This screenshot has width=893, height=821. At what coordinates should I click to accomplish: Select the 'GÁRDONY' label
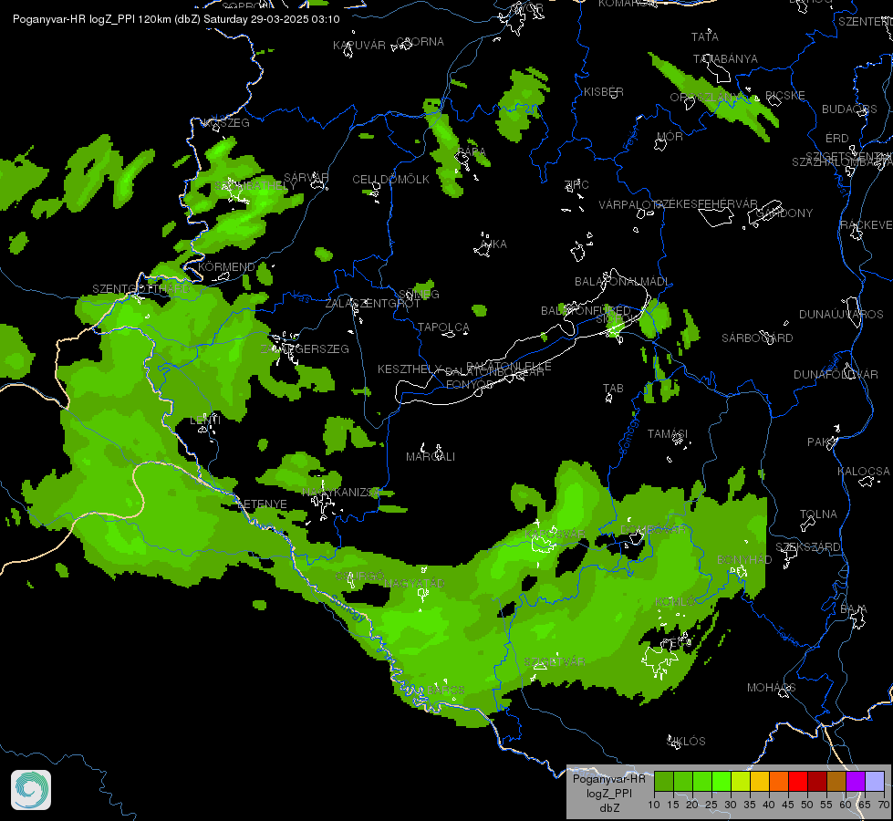tap(784, 213)
